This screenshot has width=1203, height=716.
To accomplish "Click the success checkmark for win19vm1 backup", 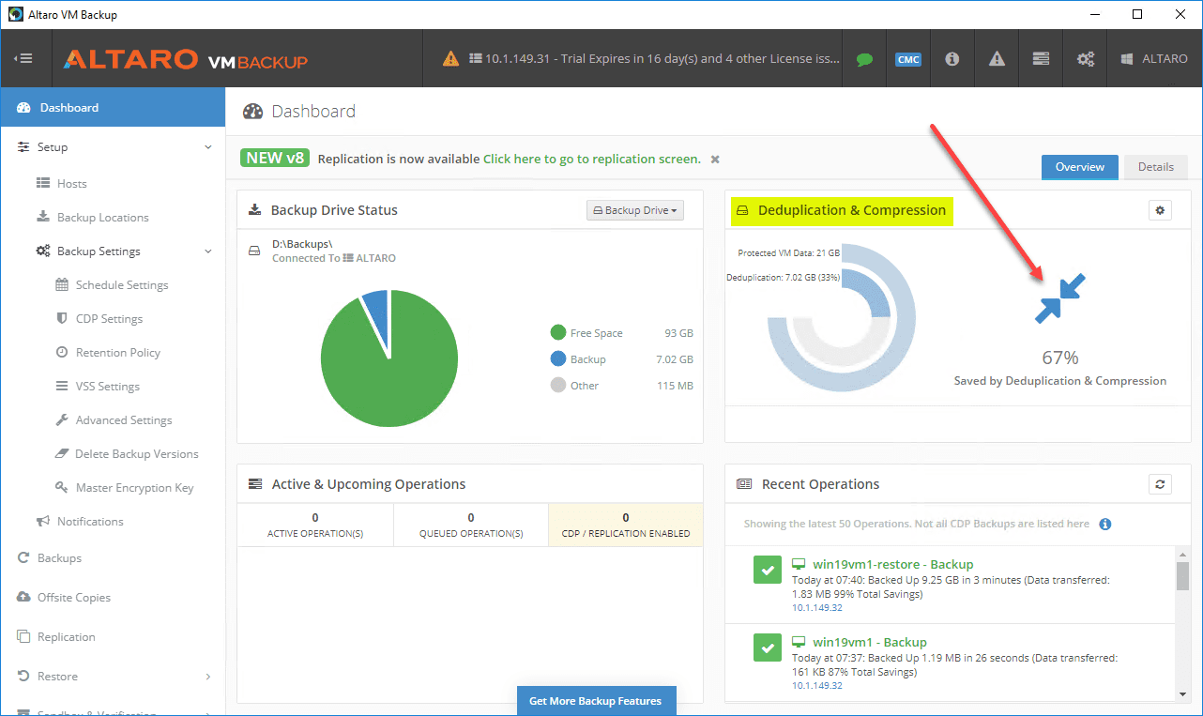I will [768, 647].
